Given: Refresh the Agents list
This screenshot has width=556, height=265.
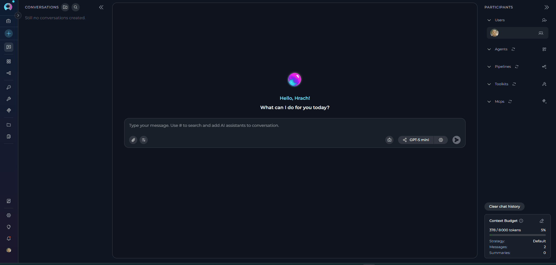Looking at the screenshot, I should tap(514, 49).
